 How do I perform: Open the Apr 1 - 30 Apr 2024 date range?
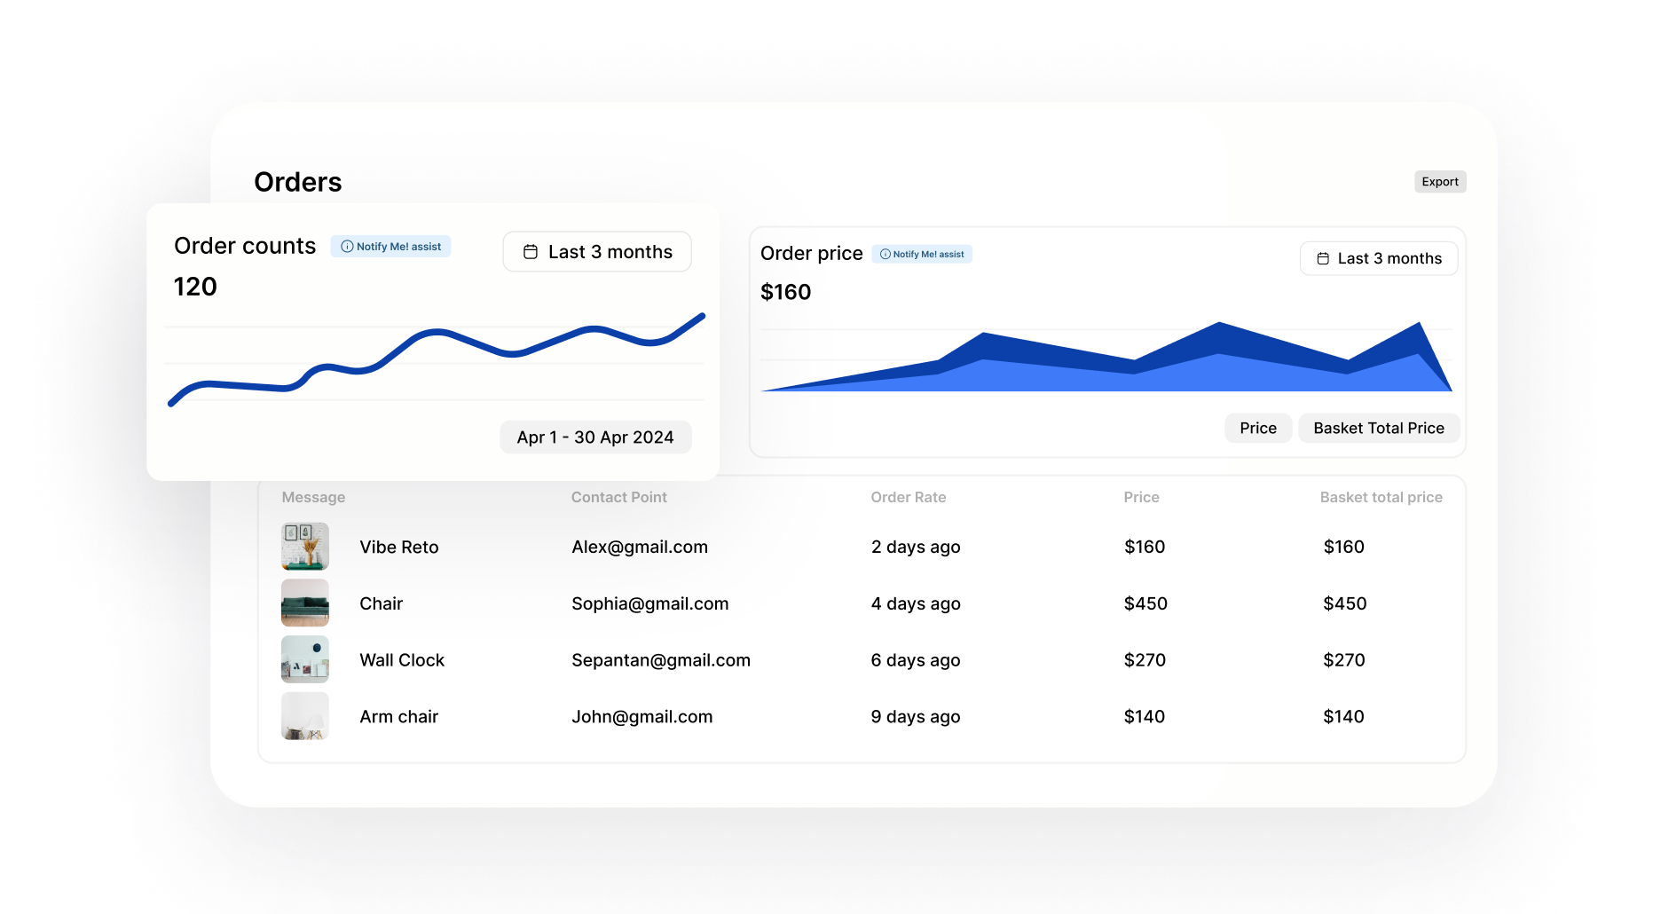[595, 437]
